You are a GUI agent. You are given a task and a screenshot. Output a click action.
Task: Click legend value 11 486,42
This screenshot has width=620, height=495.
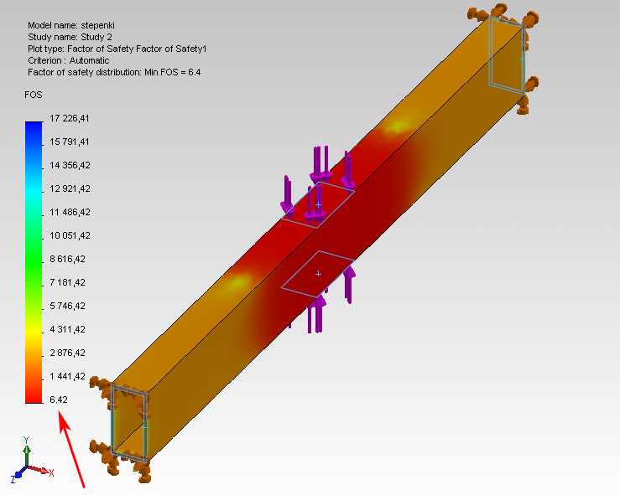(70, 212)
